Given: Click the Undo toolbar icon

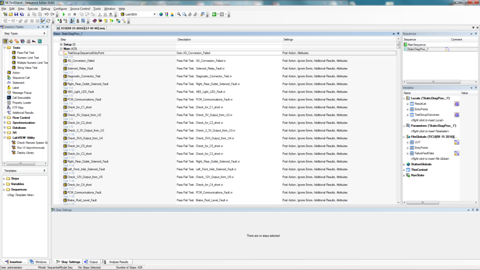Looking at the screenshot, I should (x=46, y=15).
